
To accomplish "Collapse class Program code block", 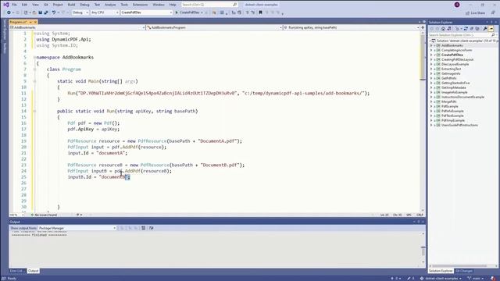I will tap(34, 69).
